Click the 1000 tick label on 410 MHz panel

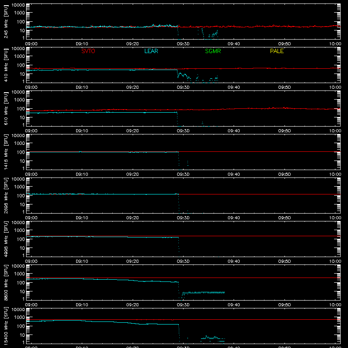tap(20, 57)
